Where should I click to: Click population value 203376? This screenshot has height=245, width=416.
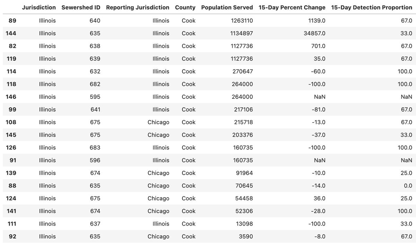tap(243, 135)
